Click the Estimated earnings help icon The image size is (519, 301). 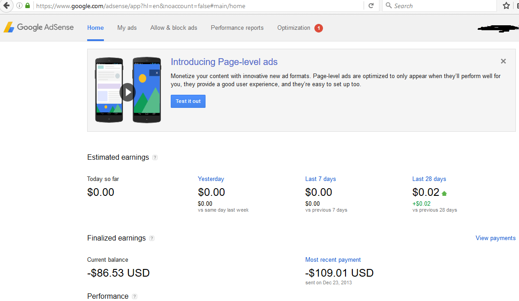[x=155, y=157]
